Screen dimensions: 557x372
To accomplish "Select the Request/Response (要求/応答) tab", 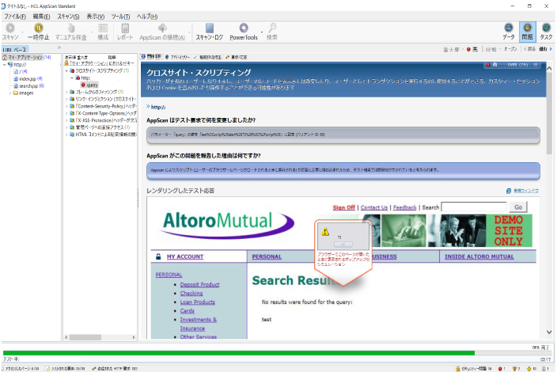I will (x=237, y=57).
